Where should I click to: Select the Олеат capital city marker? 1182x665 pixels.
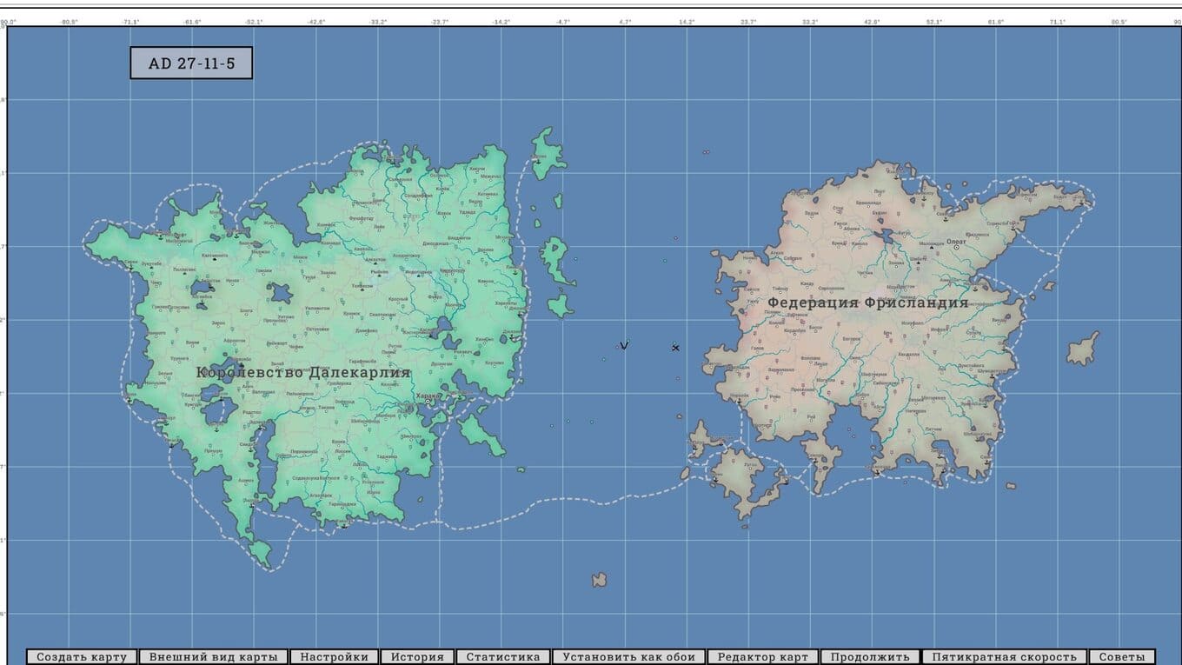(x=957, y=248)
